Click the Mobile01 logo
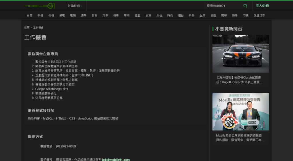The width and height of the screenshot is (293, 161). pos(39,6)
